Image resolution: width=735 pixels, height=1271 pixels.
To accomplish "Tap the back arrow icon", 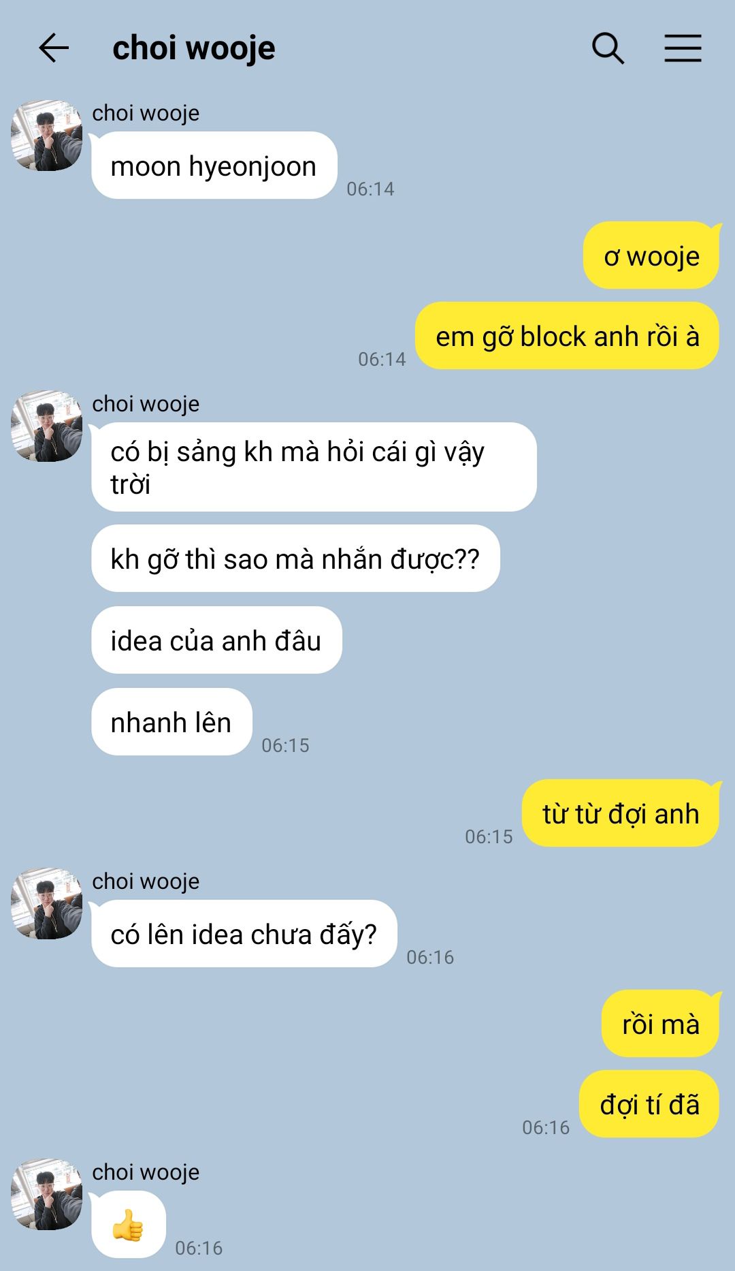I will (x=54, y=48).
